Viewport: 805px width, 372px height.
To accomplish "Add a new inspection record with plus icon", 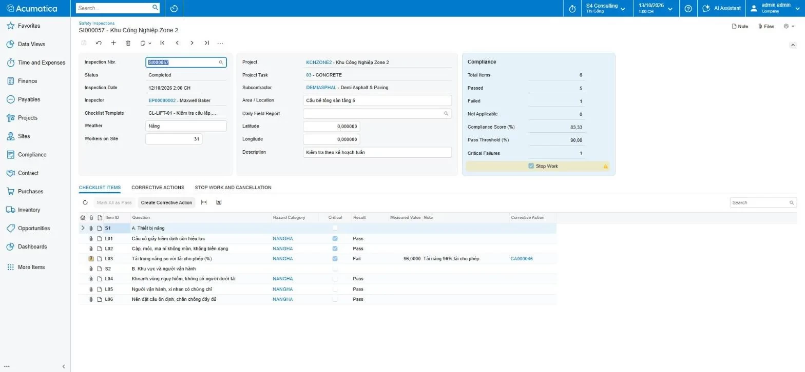I will (x=113, y=43).
